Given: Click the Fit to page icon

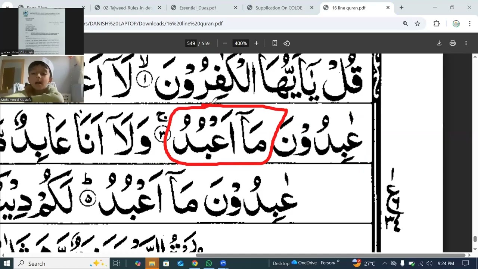Looking at the screenshot, I should (x=275, y=43).
